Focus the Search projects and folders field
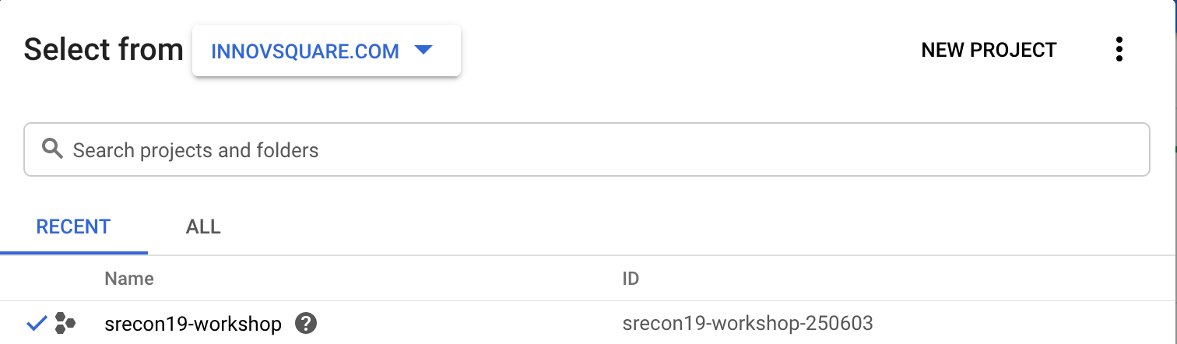The width and height of the screenshot is (1177, 344). click(x=587, y=149)
